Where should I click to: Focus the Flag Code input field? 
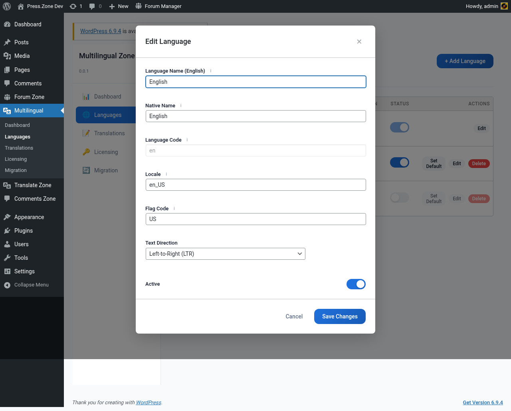(256, 219)
